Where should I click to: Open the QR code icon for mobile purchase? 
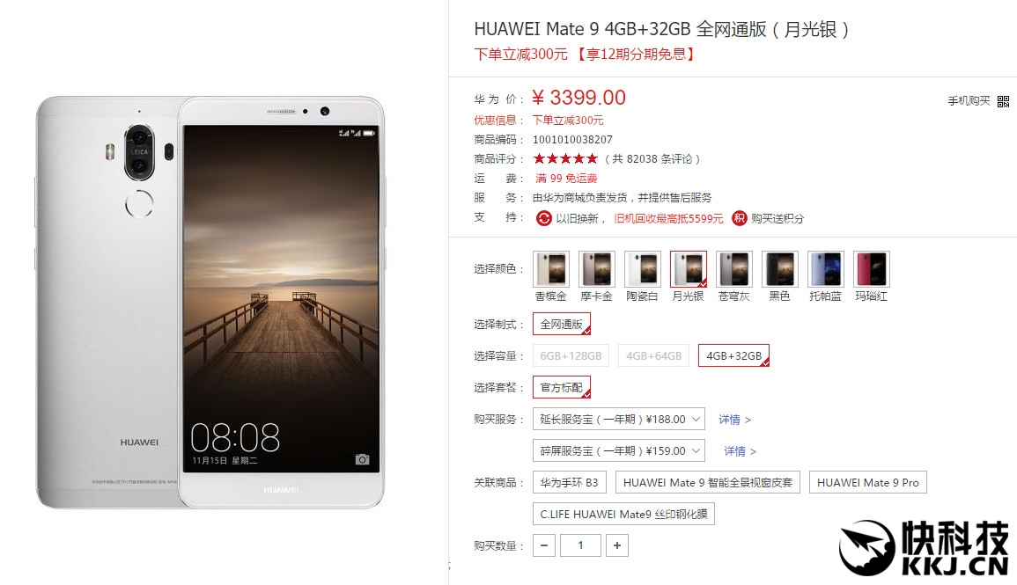[1004, 101]
